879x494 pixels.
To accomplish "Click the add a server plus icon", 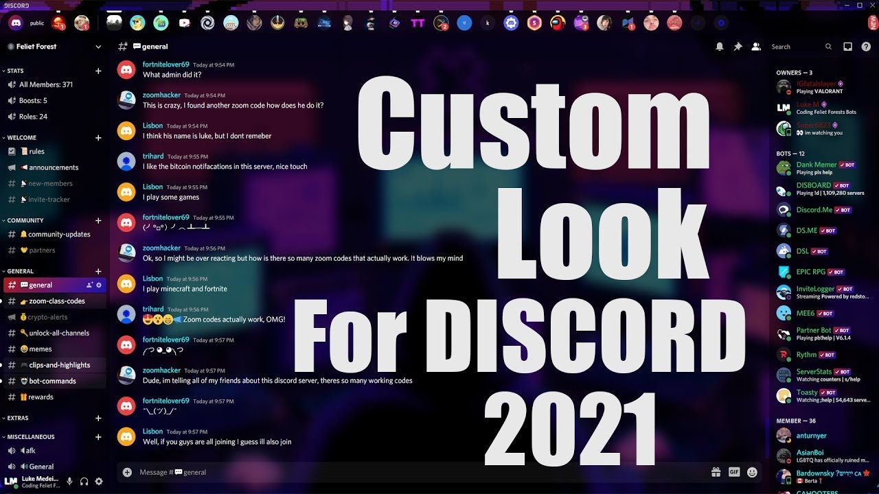I will point(698,23).
